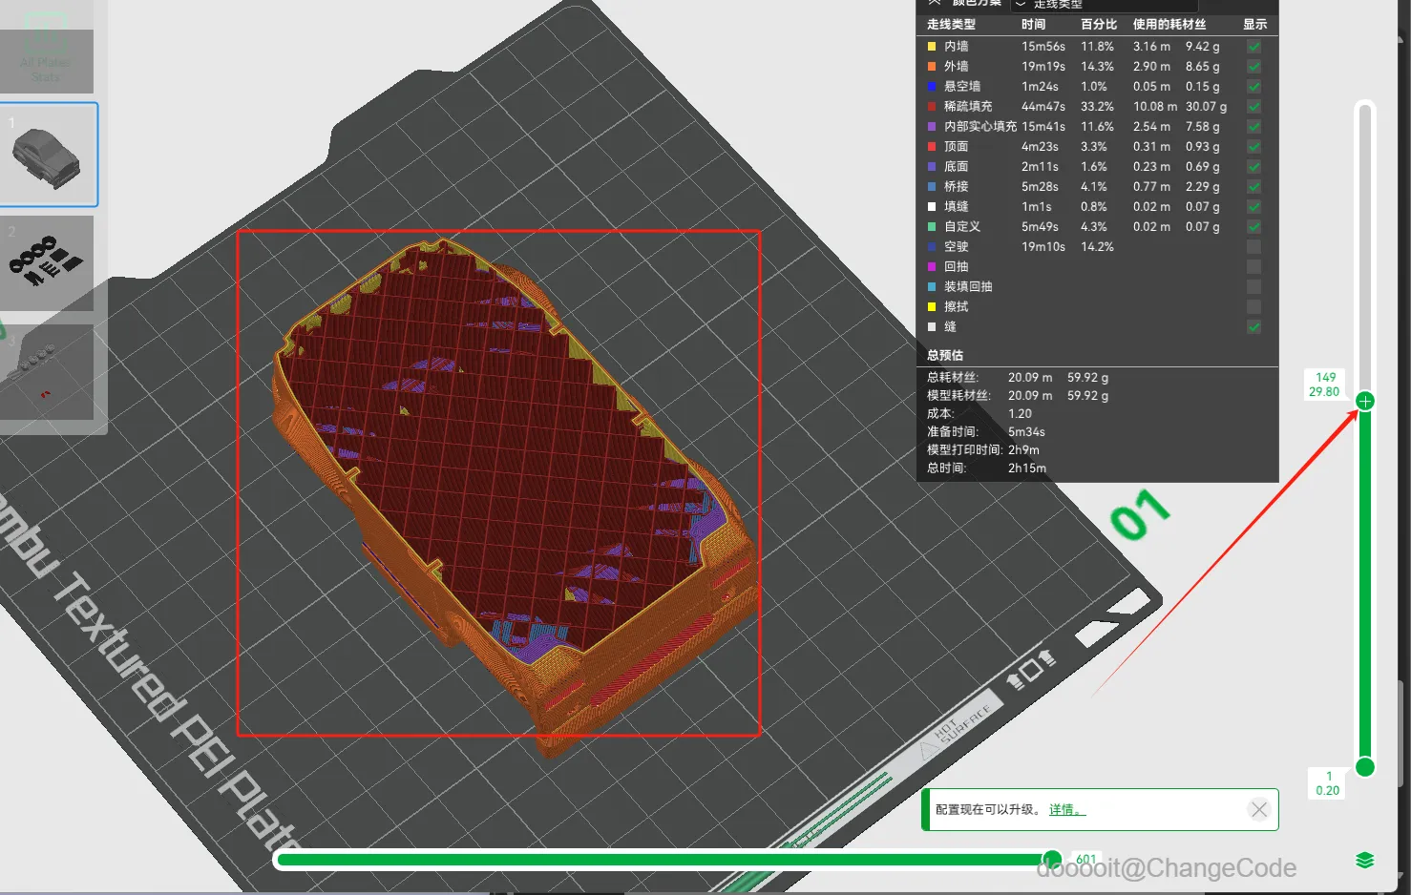1411x895 pixels.
Task: Click the 2h9m model print time
Action: tap(1023, 449)
